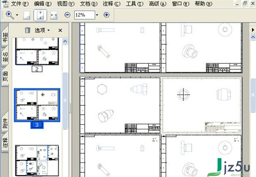Viewport: 256px width, 177px height.
Task: Click the thumbnail panel scrollbar handle
Action: (x=65, y=101)
